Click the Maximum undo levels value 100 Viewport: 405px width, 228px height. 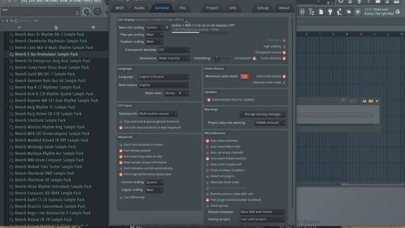tap(244, 77)
